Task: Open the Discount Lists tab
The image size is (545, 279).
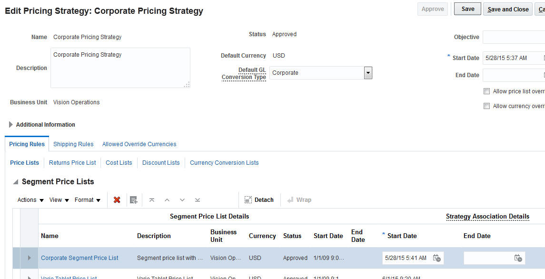Action: 161,162
